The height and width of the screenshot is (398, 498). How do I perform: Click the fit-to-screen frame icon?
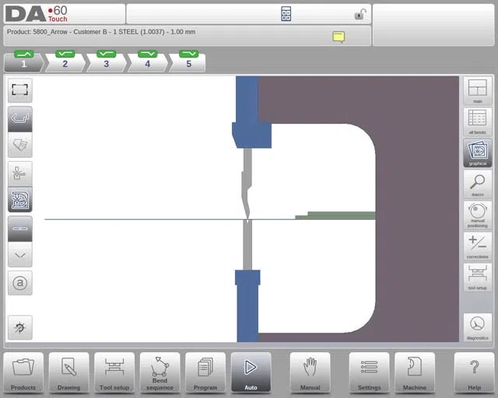click(20, 90)
